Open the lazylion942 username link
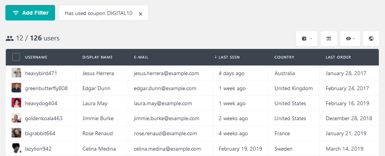Image resolution: width=385 pixels, height=156 pixels. [38, 149]
